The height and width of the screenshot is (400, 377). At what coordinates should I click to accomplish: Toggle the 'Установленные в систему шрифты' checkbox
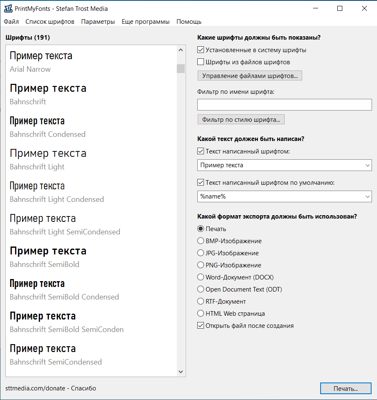[201, 50]
